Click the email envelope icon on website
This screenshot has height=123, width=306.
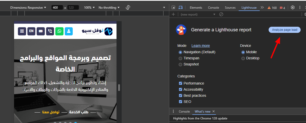[x=40, y=31]
